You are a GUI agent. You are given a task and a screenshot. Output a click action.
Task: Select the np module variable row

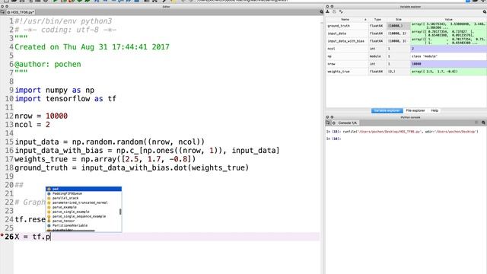406,56
